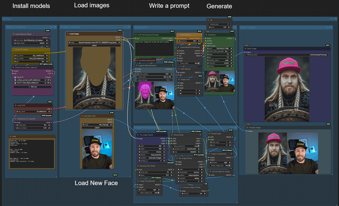339x206 pixels.
Task: Collapse the Note node via its title dot
Action: pyautogui.click(x=11, y=137)
